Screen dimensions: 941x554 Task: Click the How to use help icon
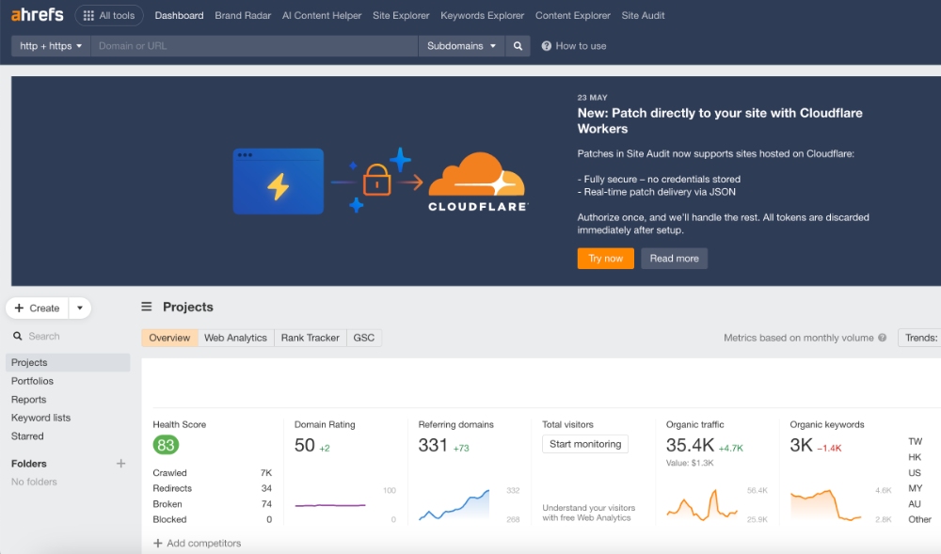(x=546, y=46)
